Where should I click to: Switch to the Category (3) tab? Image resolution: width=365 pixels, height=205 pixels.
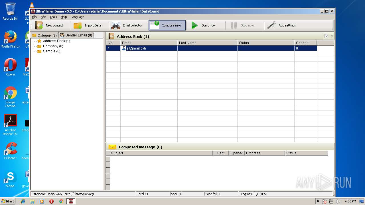[44, 35]
